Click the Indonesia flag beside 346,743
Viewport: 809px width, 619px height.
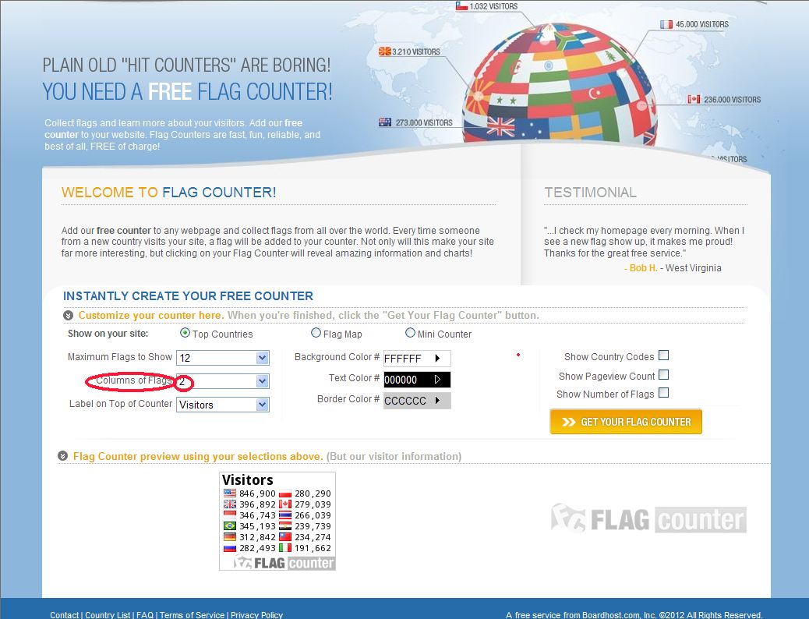tap(230, 515)
